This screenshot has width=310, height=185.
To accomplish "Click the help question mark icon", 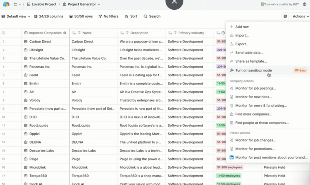I will (x=304, y=4).
